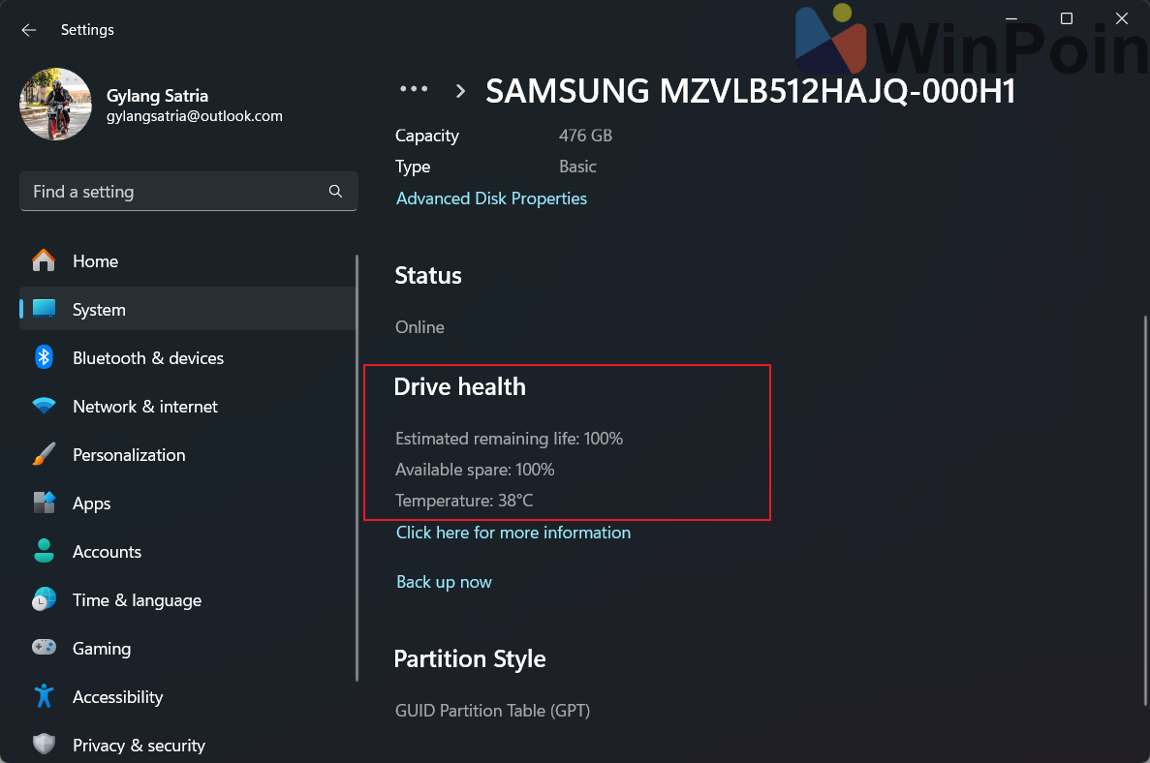
Task: Type in the Find a setting box
Action: pyautogui.click(x=174, y=192)
